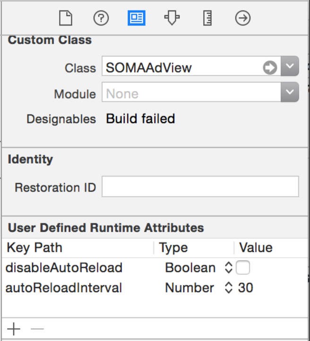Click the Class field containing SOMAAdView
310x341 pixels.
[x=191, y=66]
